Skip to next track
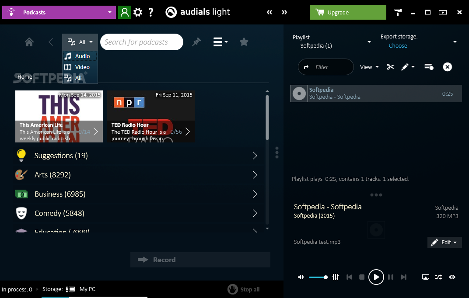Image resolution: width=469 pixels, height=298 pixels. pyautogui.click(x=404, y=277)
